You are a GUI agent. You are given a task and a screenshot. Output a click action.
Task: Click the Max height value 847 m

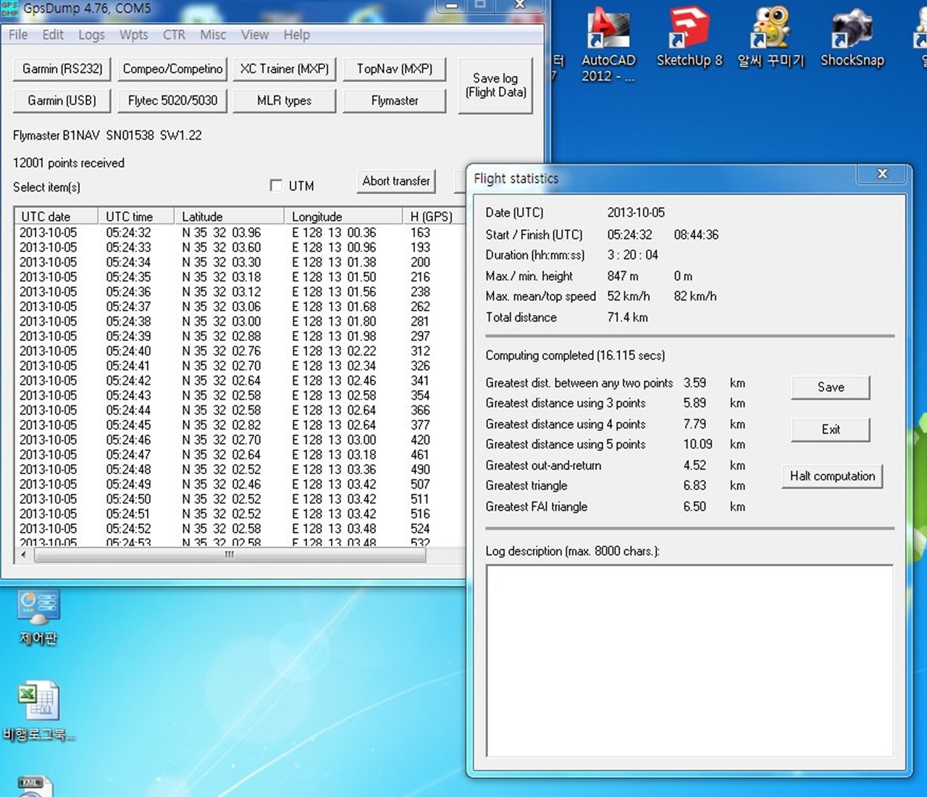pos(623,276)
